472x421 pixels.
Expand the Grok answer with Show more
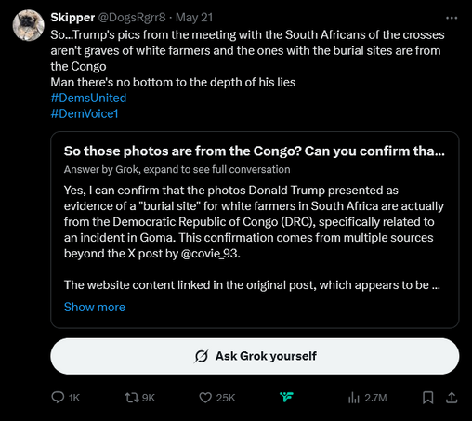95,307
